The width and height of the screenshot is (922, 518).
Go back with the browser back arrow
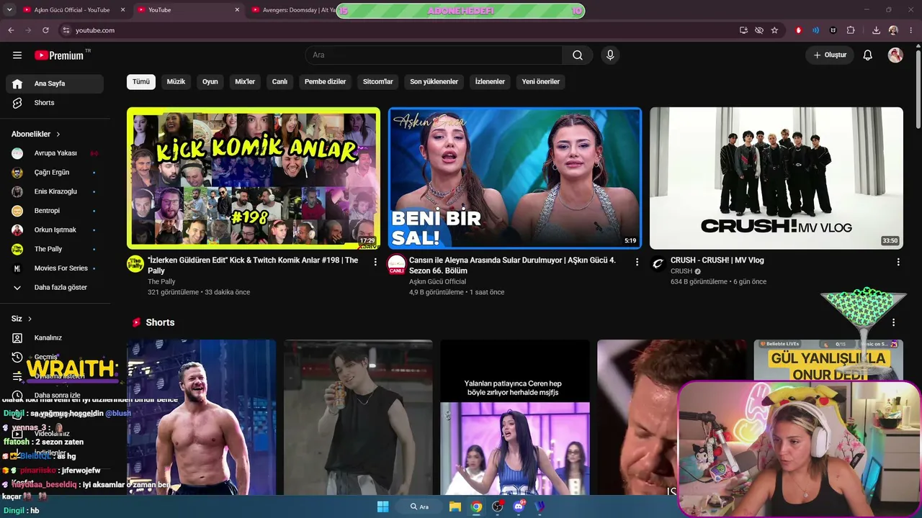[x=11, y=30]
